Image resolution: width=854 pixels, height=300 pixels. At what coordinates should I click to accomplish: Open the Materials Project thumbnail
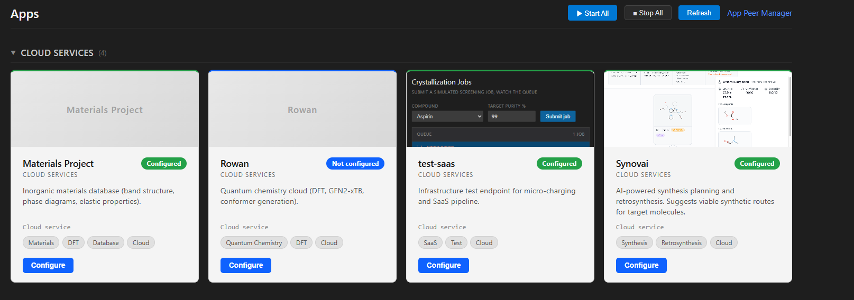click(105, 109)
